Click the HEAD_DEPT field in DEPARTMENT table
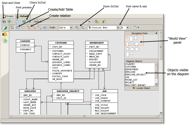 [x=95, y=54]
